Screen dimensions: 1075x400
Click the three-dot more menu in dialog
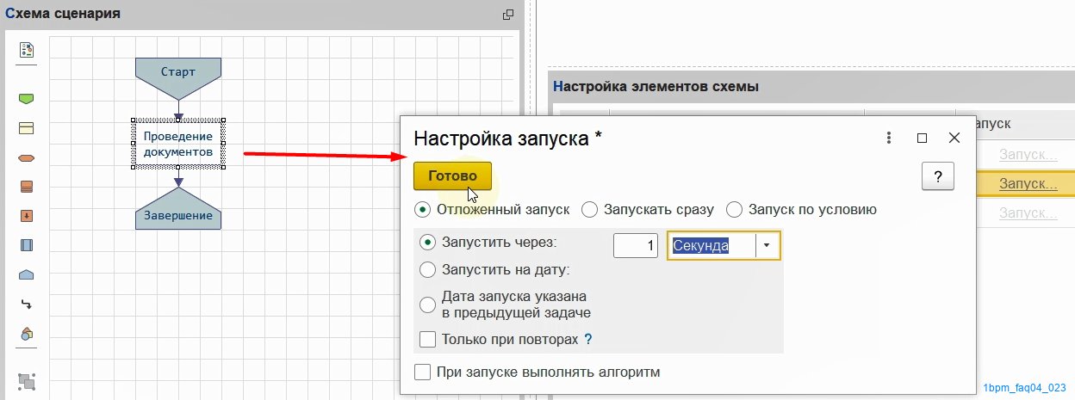[x=889, y=138]
